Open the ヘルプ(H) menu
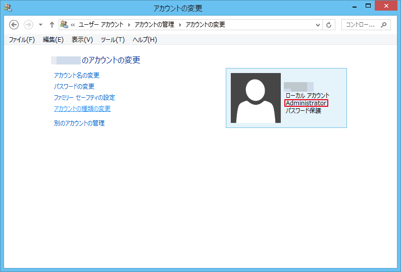Image resolution: width=401 pixels, height=272 pixels. click(145, 40)
